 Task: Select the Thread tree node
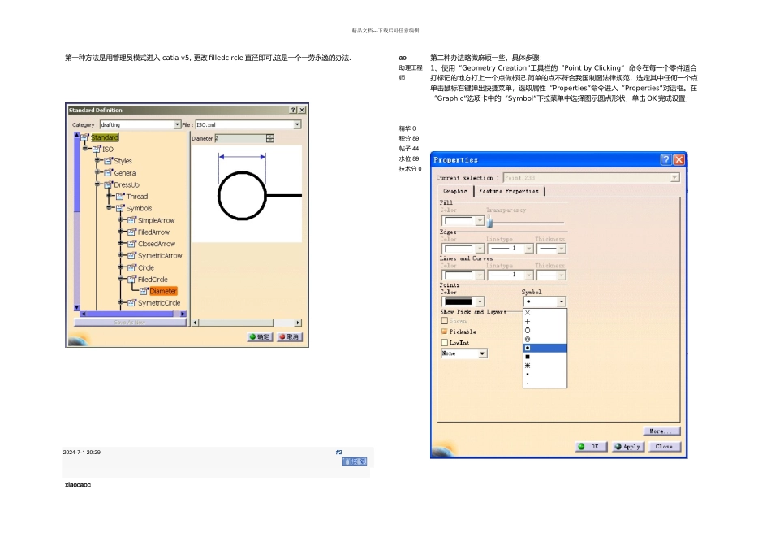click(x=136, y=197)
